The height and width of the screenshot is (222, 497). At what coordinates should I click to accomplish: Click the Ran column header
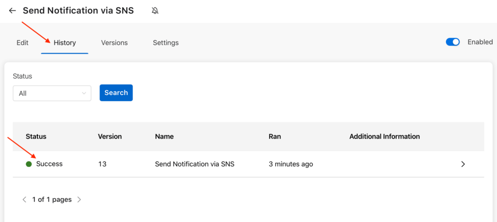pos(275,136)
